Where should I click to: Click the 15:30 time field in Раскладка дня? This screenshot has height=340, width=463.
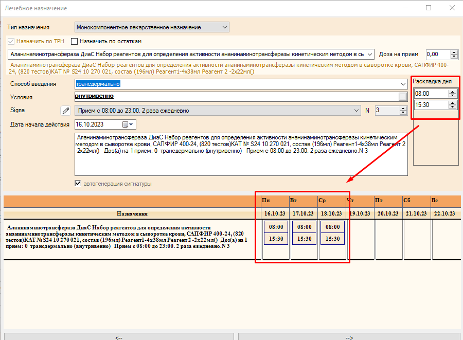coord(432,105)
